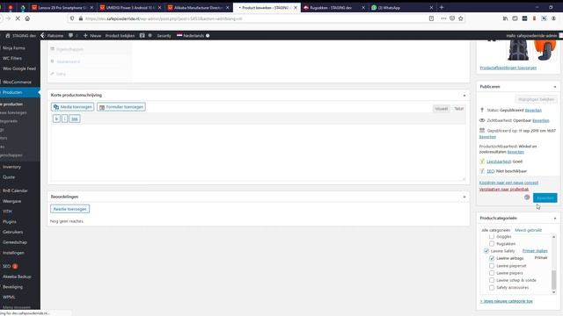Click the bold b quicktag button
Image resolution: width=563 pixels, height=316 pixels.
[56, 118]
